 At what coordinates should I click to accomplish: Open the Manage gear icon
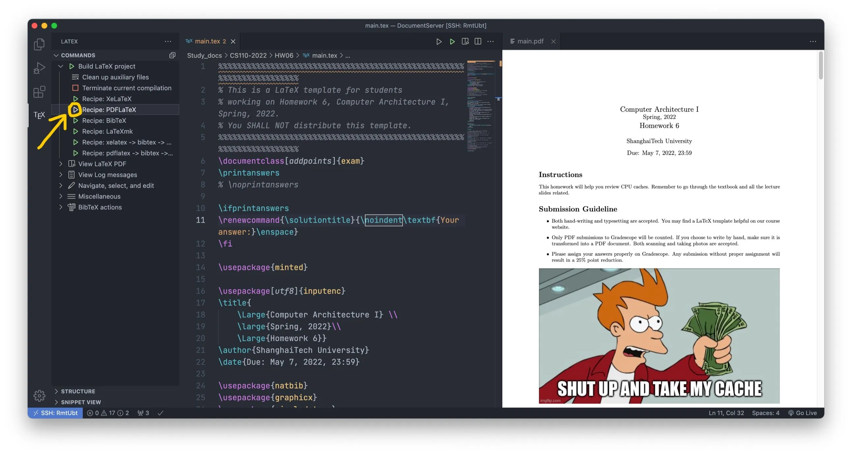click(x=39, y=395)
